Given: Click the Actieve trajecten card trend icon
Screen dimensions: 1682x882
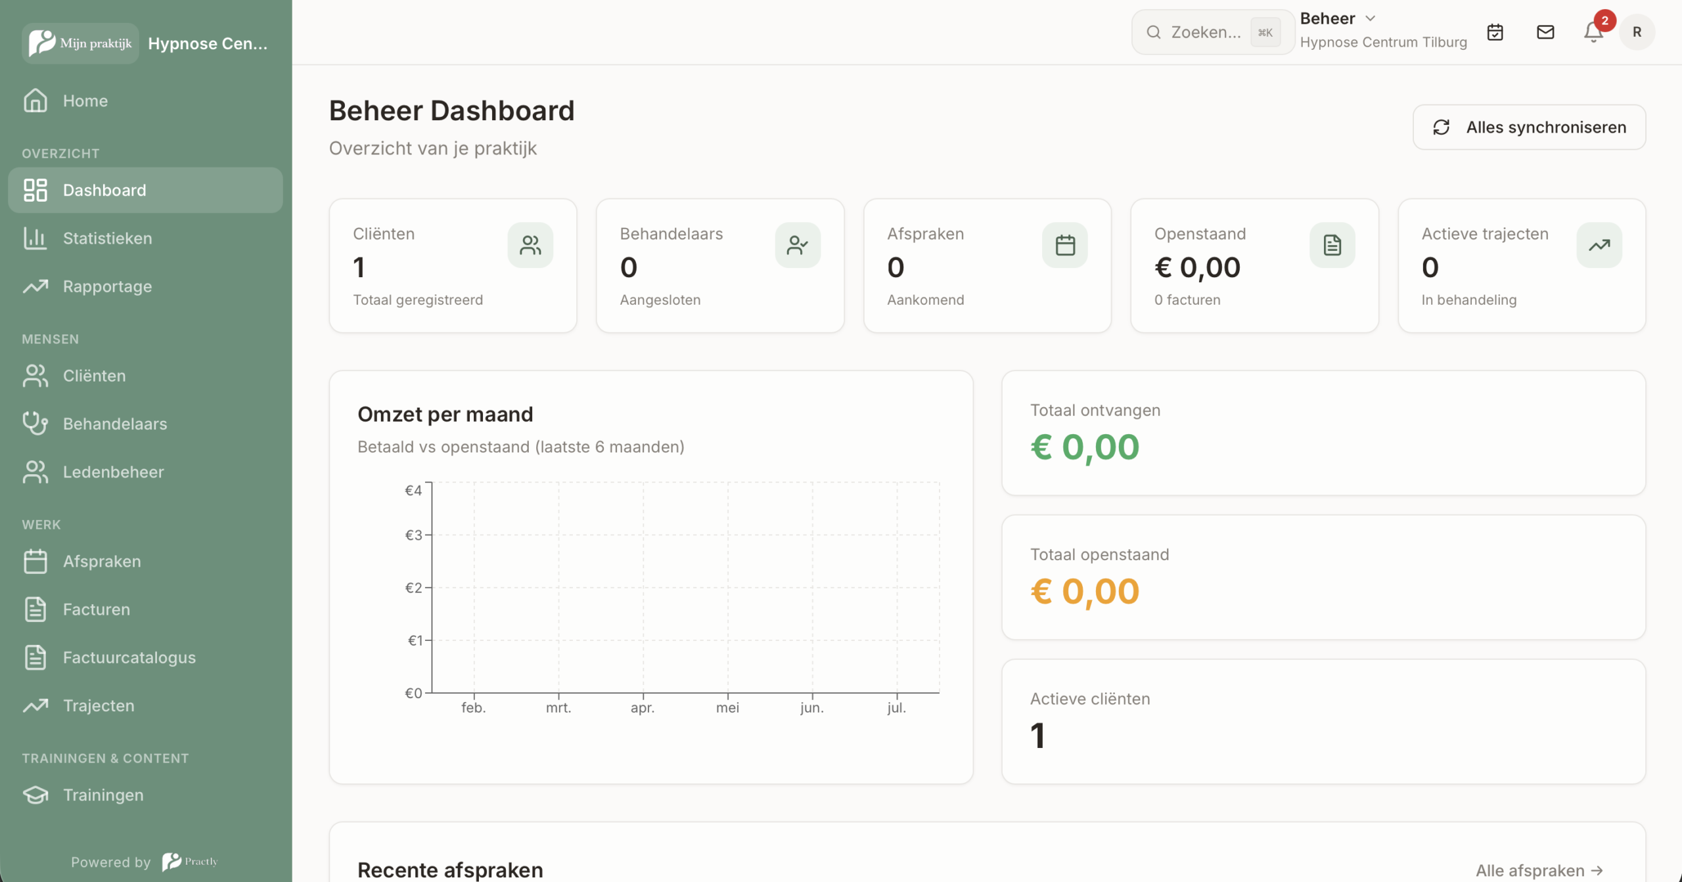Looking at the screenshot, I should [x=1599, y=245].
